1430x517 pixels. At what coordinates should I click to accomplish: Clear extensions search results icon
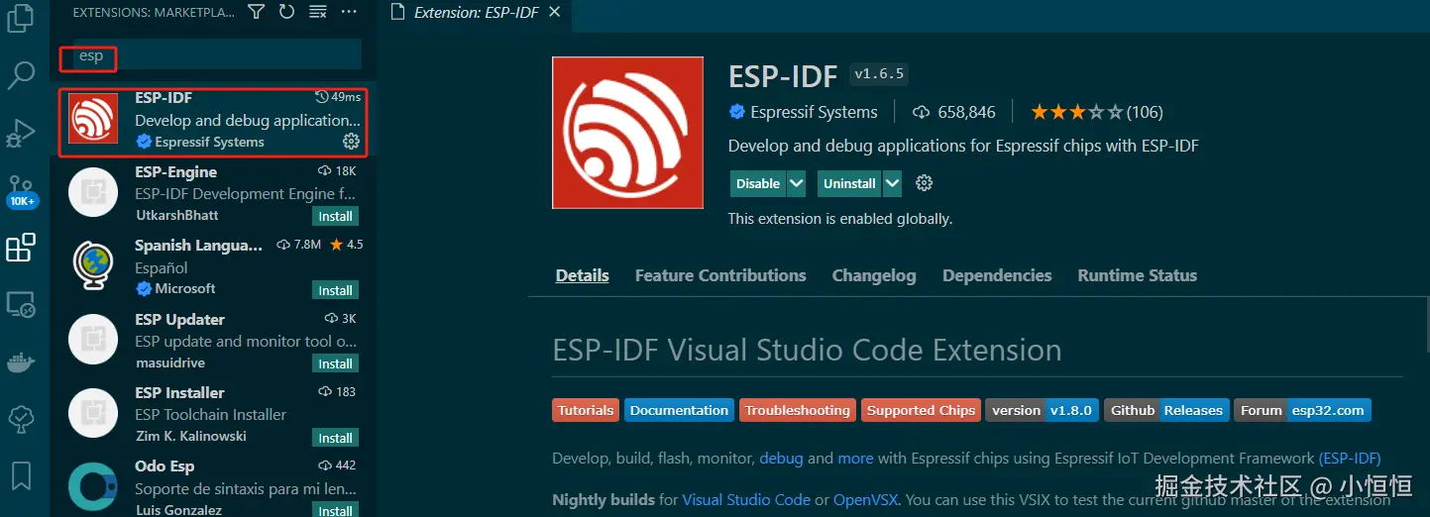click(317, 12)
